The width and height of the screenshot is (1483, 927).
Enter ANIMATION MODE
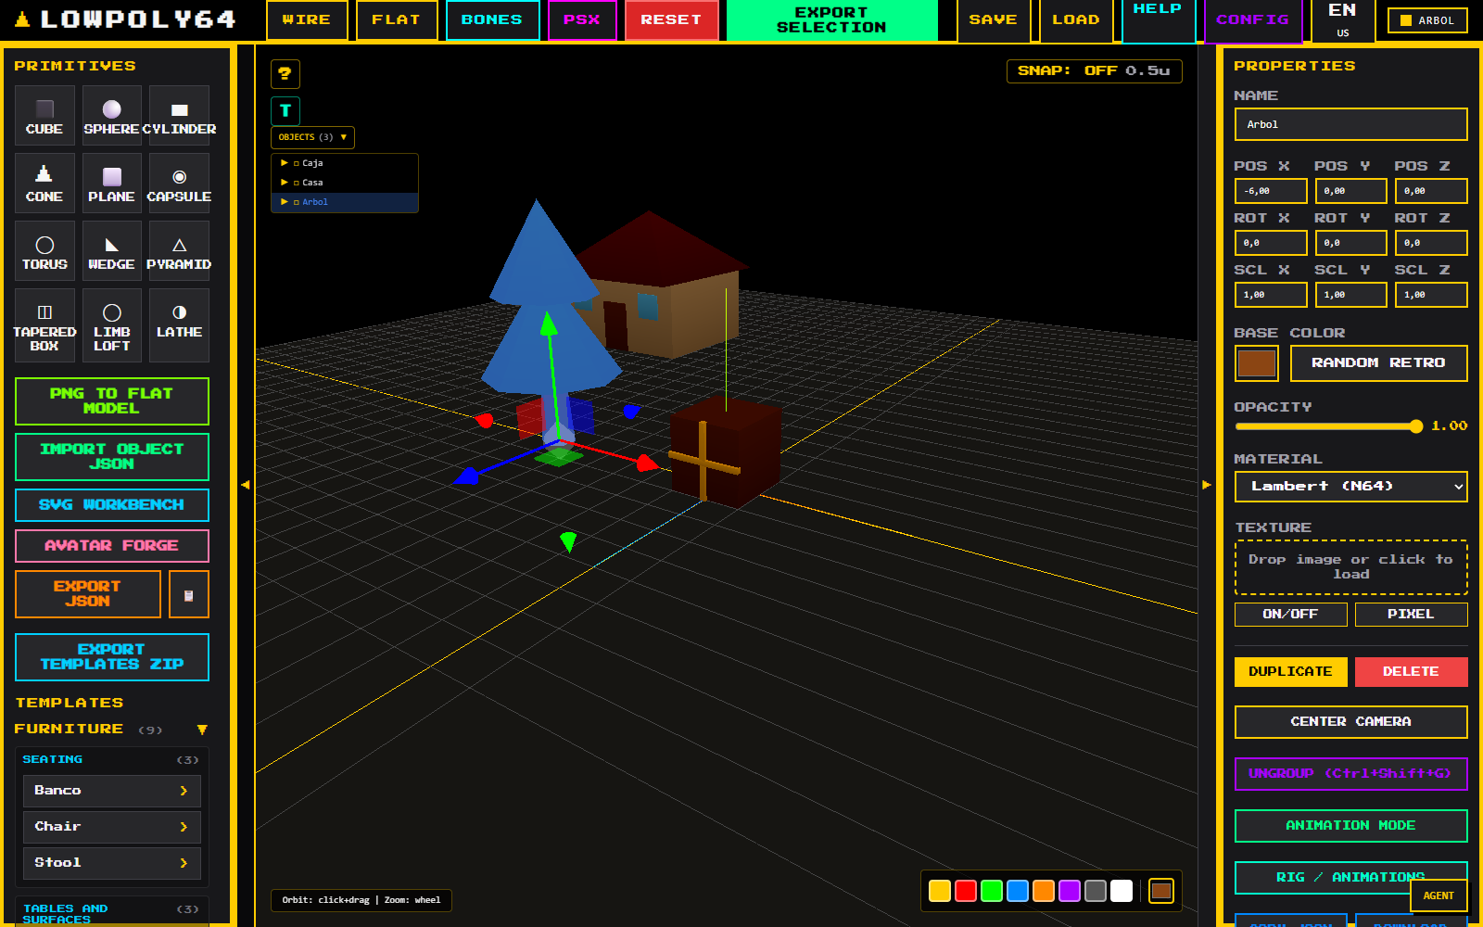1350,826
